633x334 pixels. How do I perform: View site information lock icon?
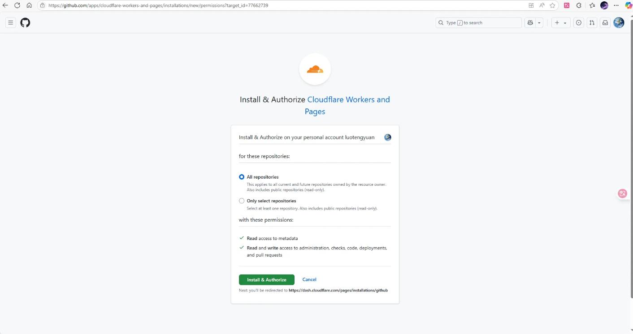[42, 5]
